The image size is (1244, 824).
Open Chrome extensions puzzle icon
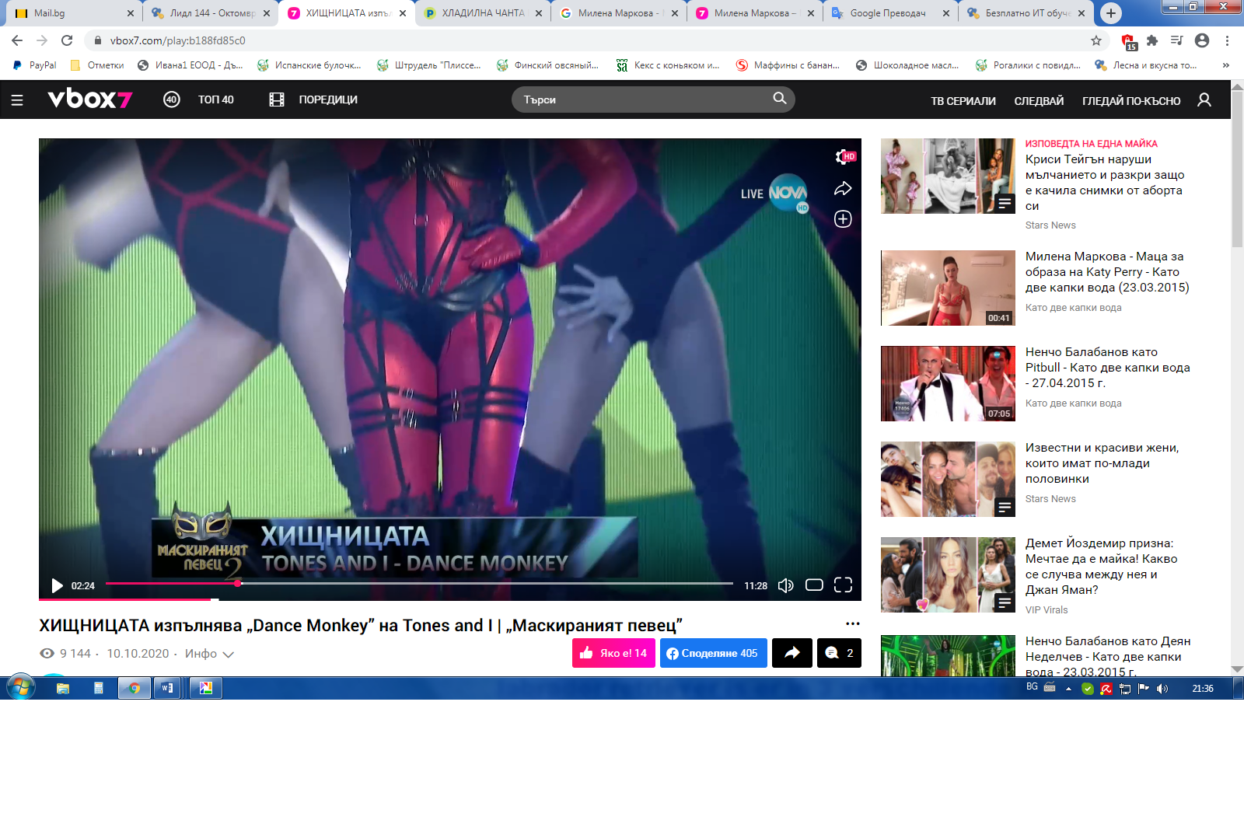1152,40
